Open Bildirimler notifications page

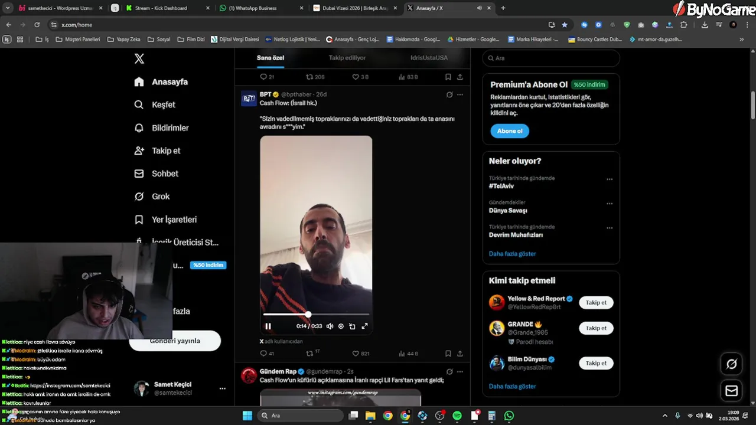tap(161, 127)
